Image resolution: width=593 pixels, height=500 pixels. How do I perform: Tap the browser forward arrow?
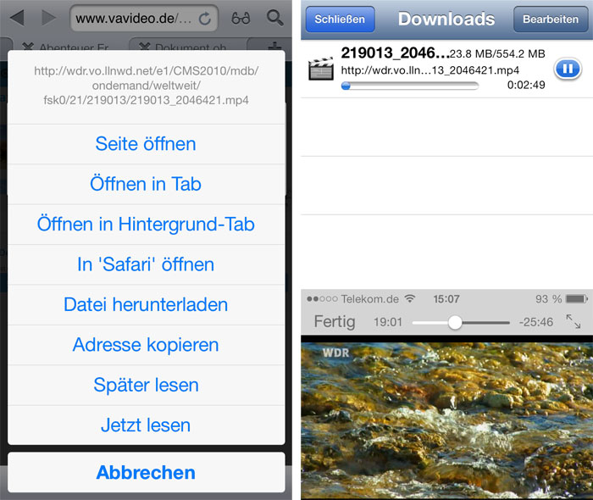point(49,18)
